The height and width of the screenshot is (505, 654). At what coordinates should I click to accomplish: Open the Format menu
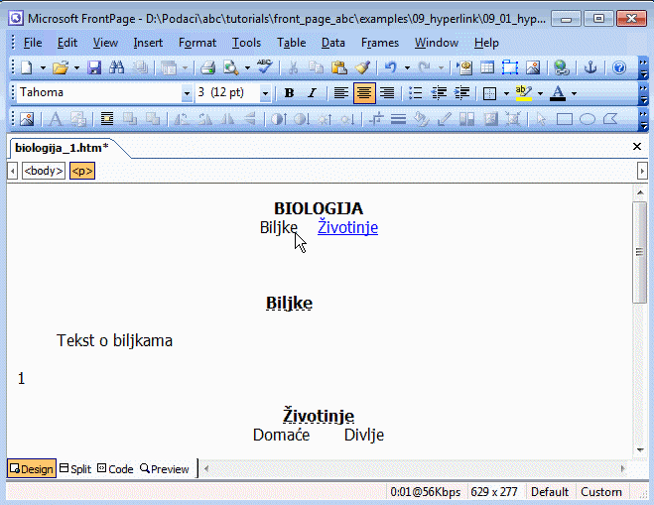click(197, 43)
